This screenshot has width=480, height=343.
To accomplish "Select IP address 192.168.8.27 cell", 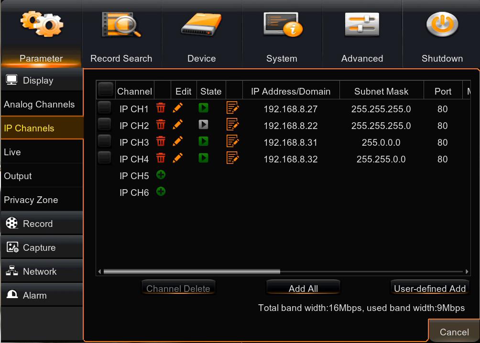I will (291, 109).
